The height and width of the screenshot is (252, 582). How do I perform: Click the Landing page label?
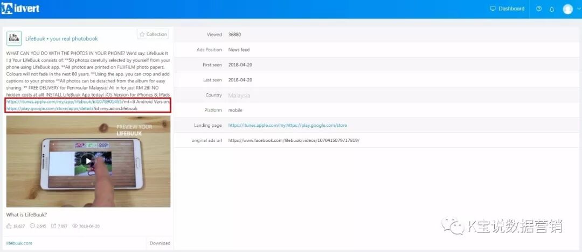[x=208, y=125]
